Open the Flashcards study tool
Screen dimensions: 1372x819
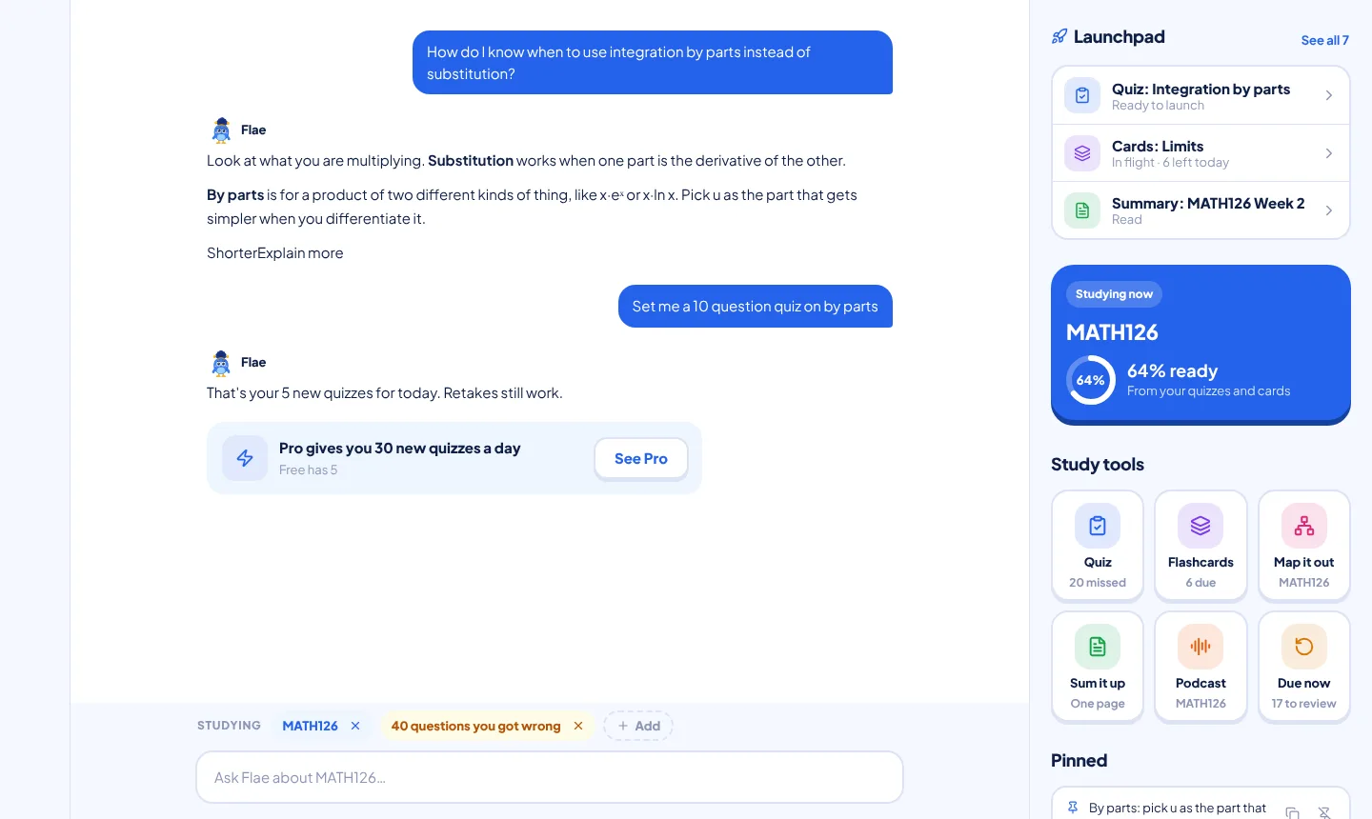click(x=1200, y=546)
